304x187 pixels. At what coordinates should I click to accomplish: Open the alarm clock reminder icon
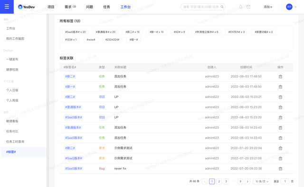[x=248, y=7]
